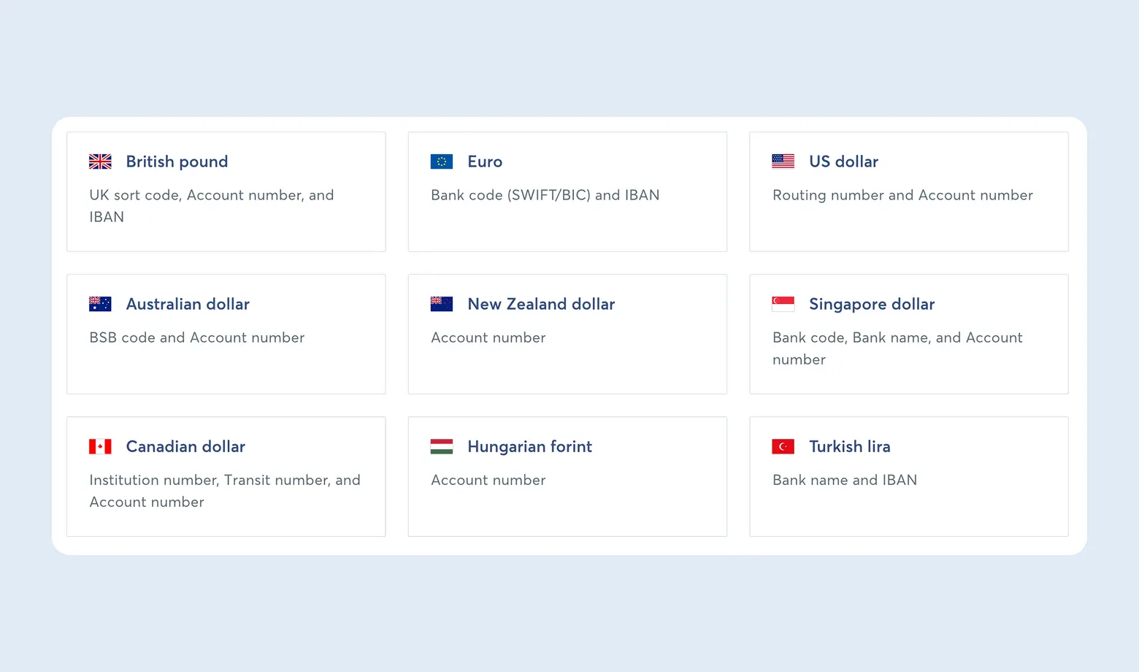Pick the New Zealand dollar title
Screen dimensions: 1139x672
tap(541, 304)
